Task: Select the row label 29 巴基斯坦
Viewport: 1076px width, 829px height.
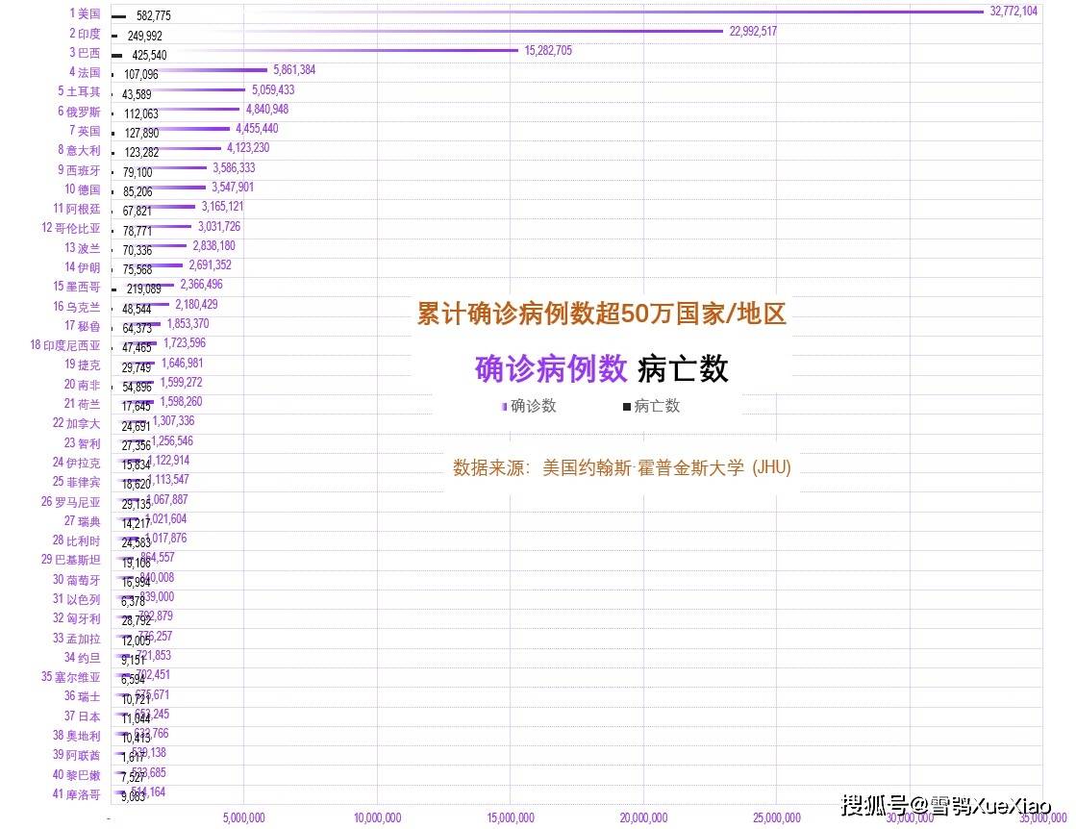Action: coord(71,560)
